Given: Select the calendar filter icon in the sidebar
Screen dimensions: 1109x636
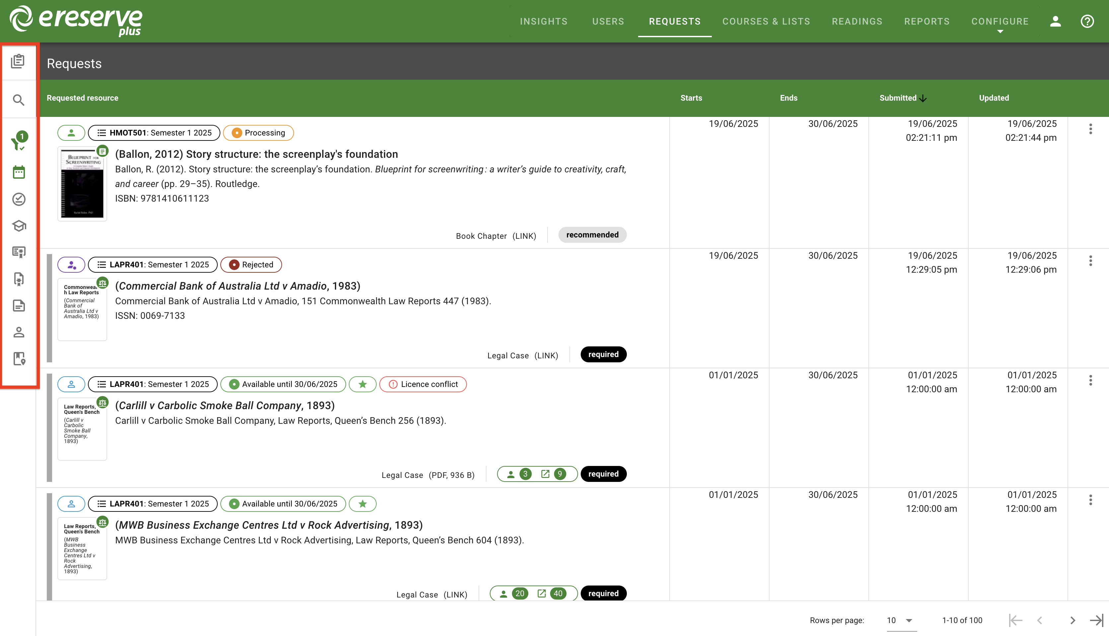Looking at the screenshot, I should [19, 172].
